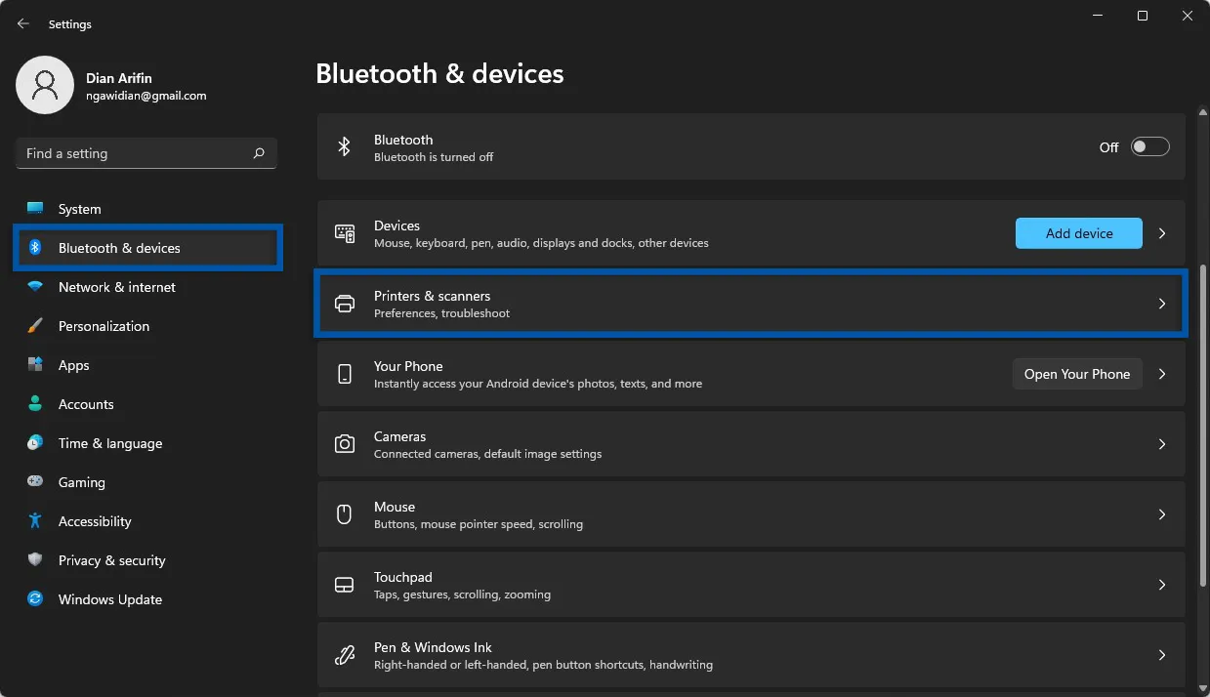Click the Privacy & security shield icon
Screen dimensions: 1210x697
coord(35,560)
